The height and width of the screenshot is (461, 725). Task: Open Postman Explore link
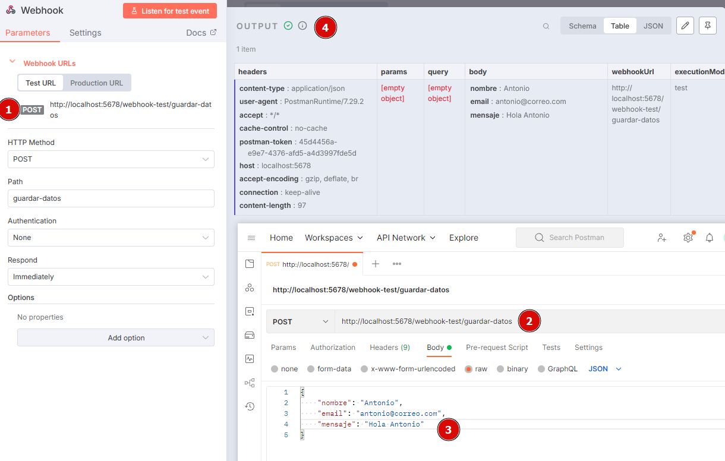(x=464, y=238)
